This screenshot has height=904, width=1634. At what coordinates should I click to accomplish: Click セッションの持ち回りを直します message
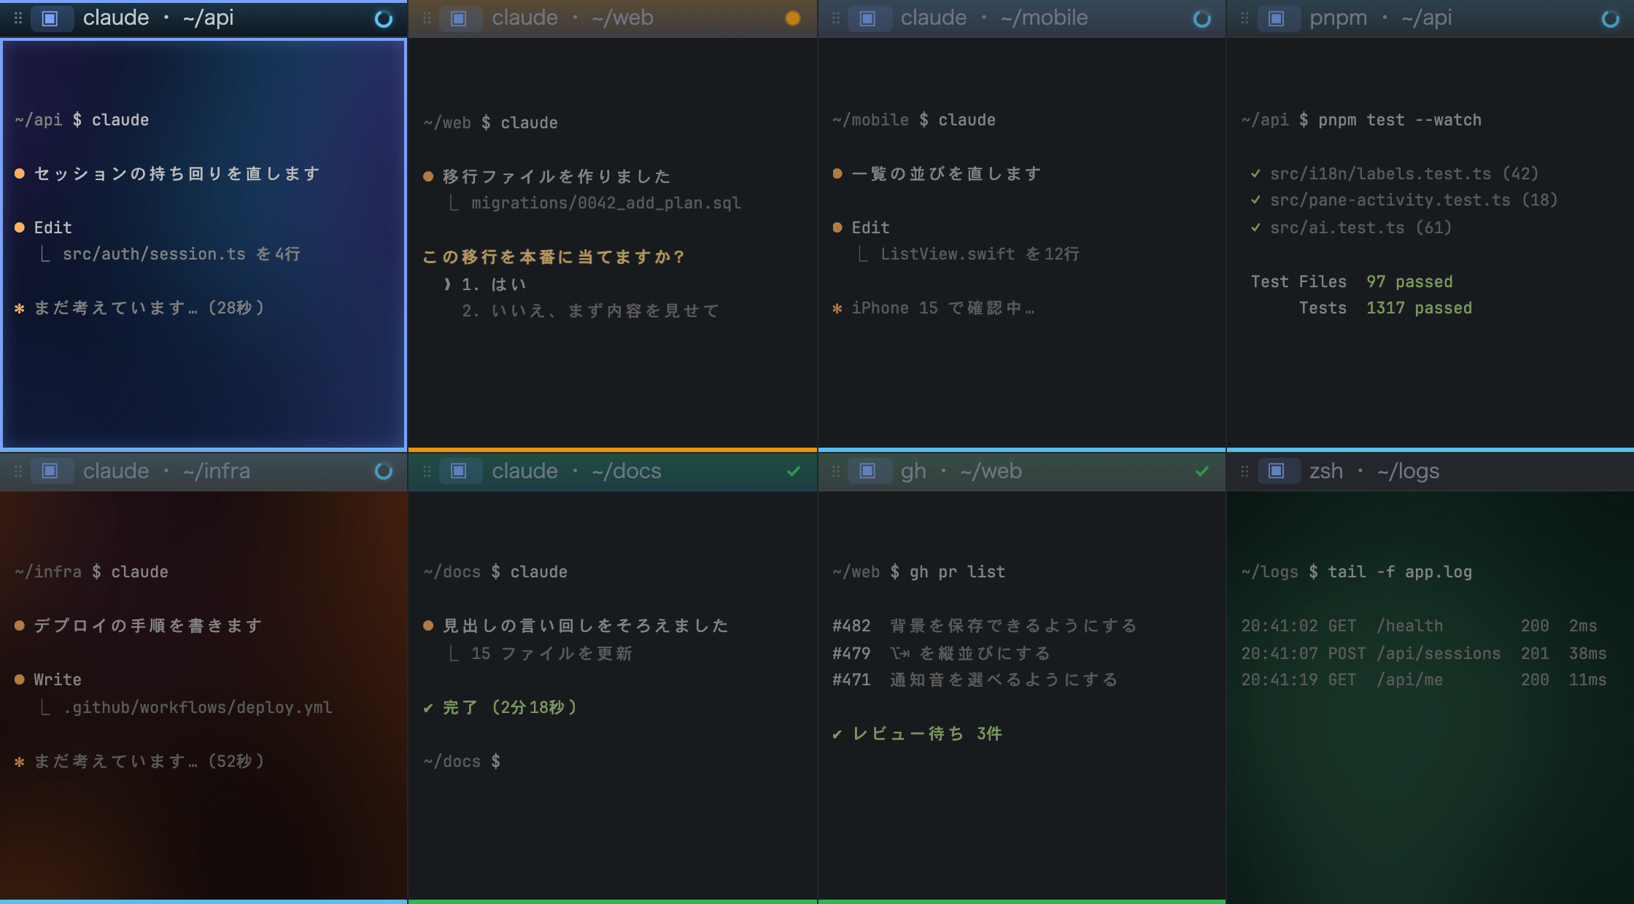177,174
